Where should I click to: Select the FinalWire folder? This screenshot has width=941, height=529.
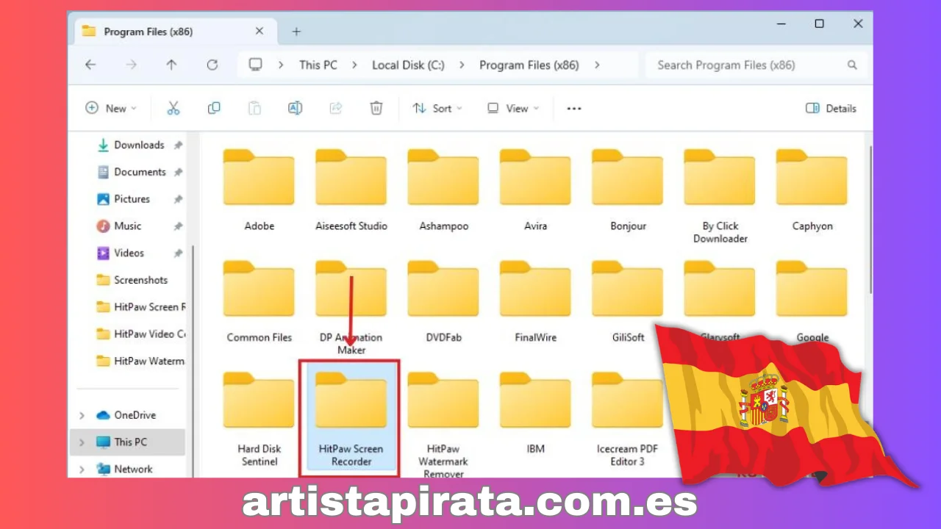click(x=536, y=301)
